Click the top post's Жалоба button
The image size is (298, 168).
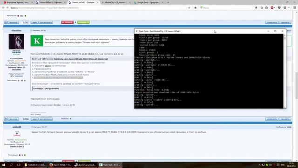tap(13, 22)
